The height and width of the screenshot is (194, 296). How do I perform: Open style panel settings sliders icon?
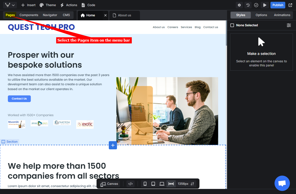tap(289, 25)
